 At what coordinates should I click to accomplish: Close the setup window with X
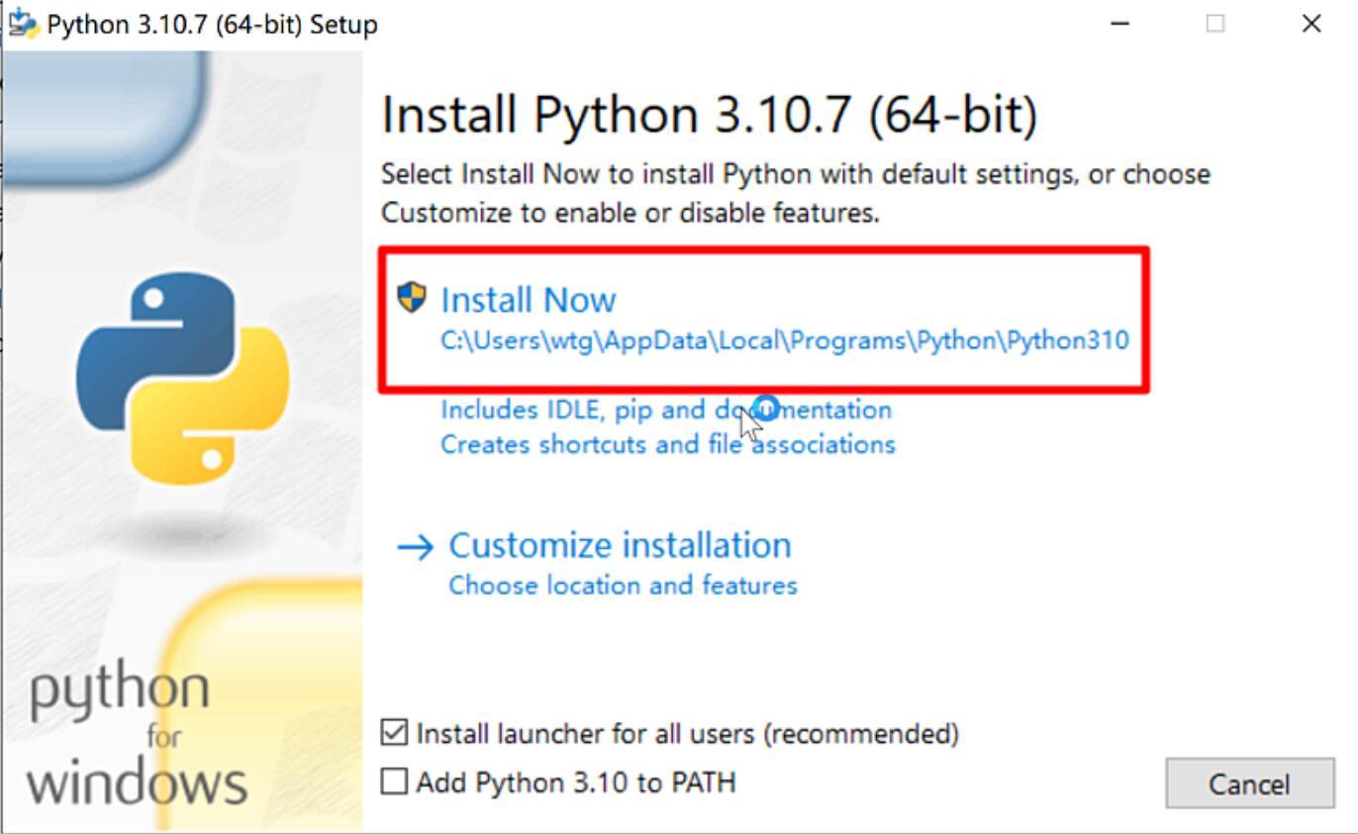click(1311, 24)
